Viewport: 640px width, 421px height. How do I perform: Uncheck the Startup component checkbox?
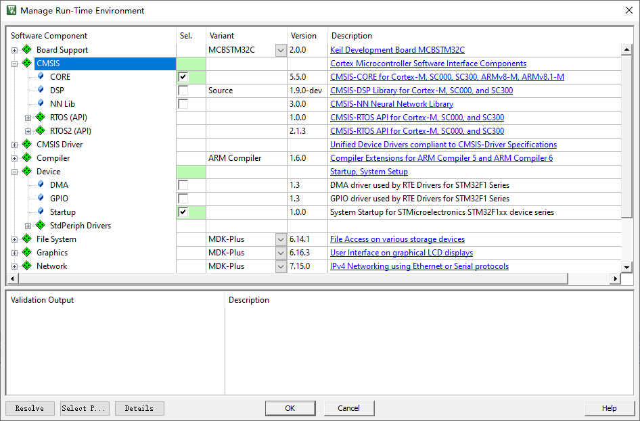coord(183,212)
